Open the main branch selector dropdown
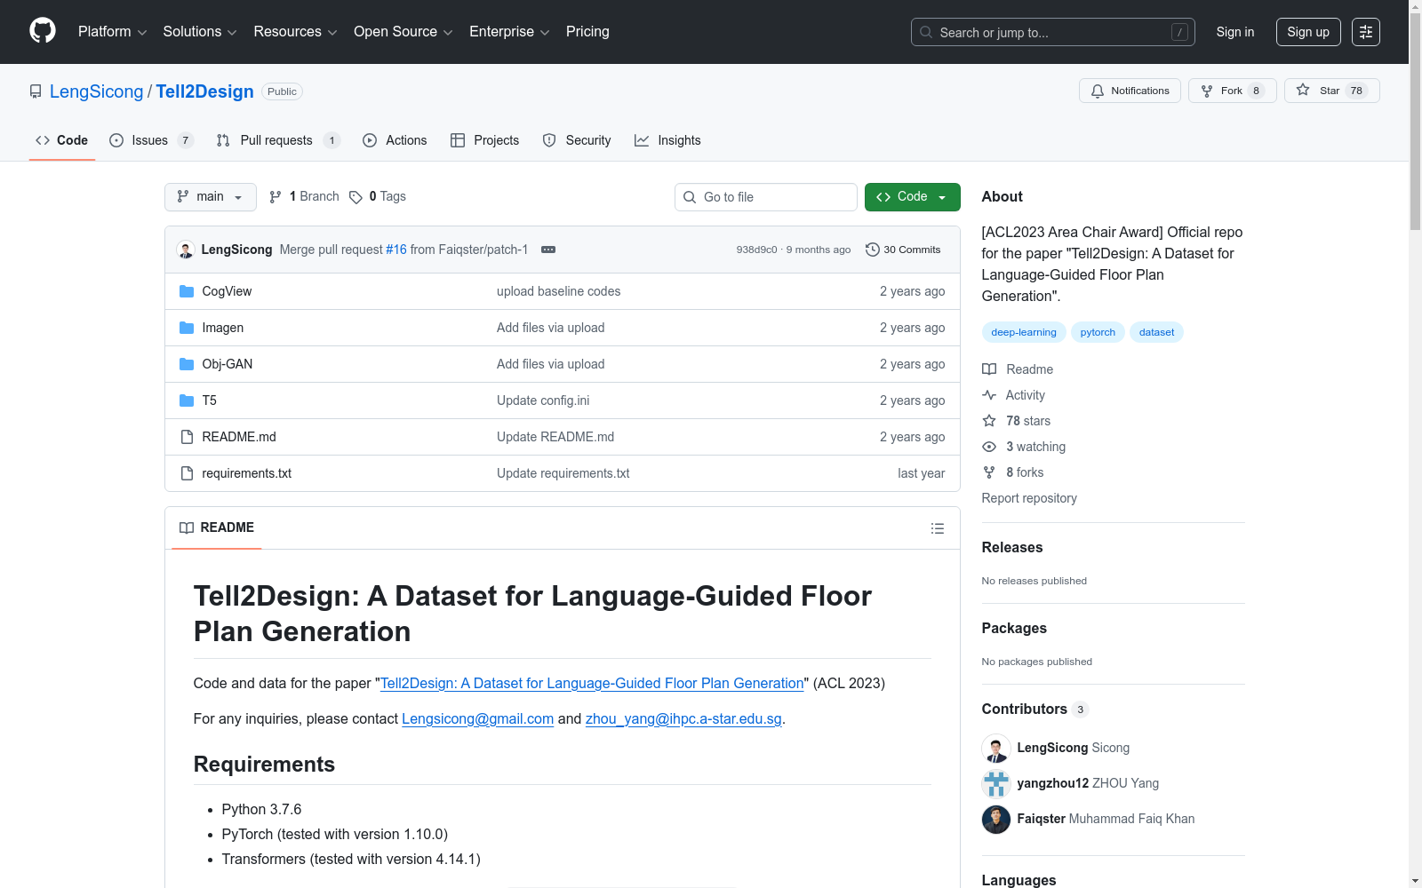1422x888 pixels. (x=211, y=197)
